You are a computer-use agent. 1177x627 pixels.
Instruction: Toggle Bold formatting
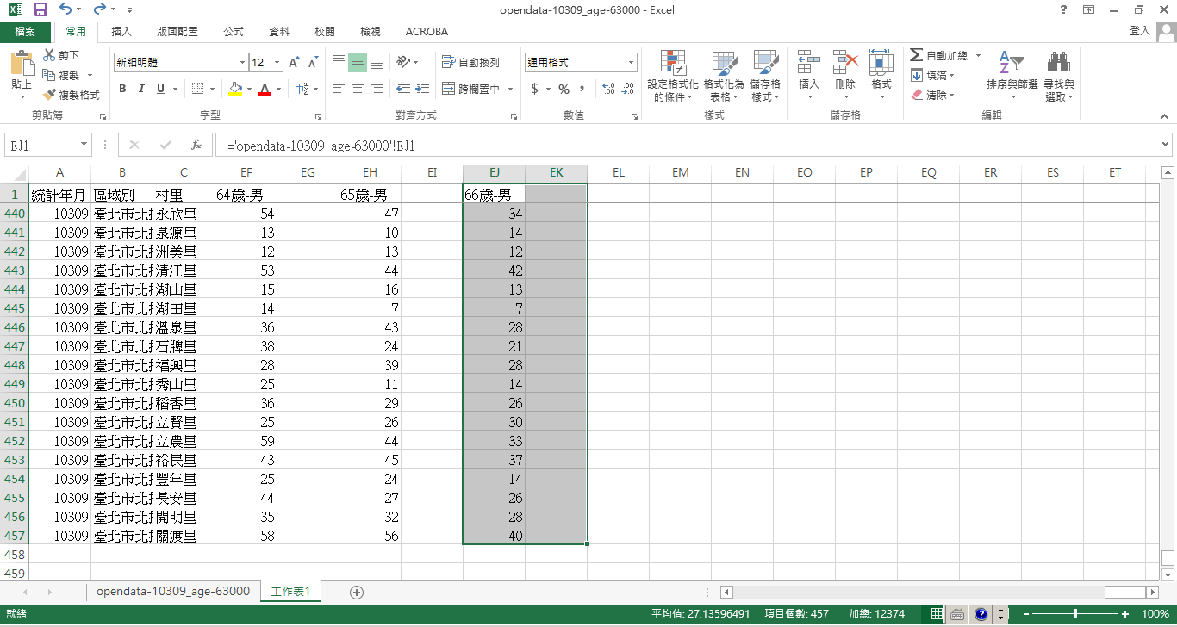[122, 89]
